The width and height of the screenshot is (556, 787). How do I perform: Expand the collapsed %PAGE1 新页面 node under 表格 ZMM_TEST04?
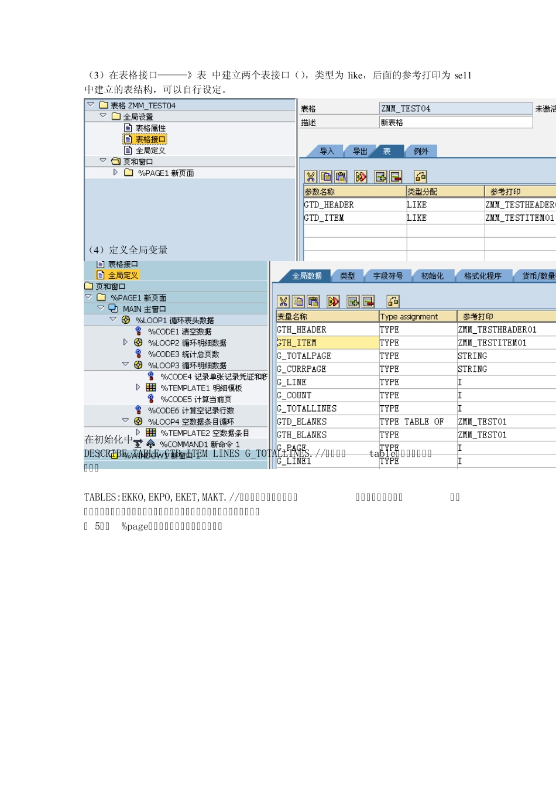click(115, 173)
